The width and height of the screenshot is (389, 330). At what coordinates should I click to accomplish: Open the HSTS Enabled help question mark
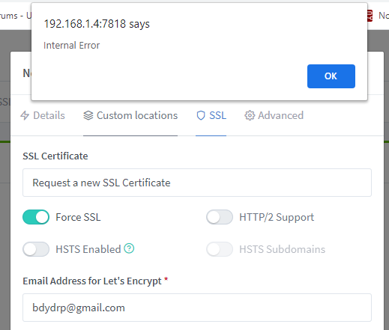coord(129,248)
